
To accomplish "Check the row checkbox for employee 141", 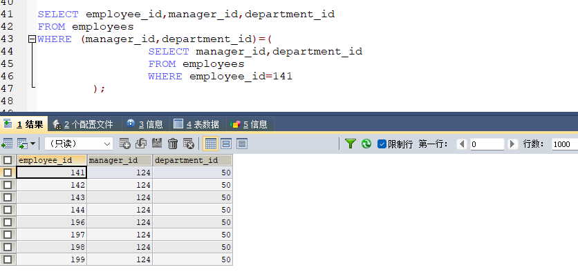I will (8, 173).
